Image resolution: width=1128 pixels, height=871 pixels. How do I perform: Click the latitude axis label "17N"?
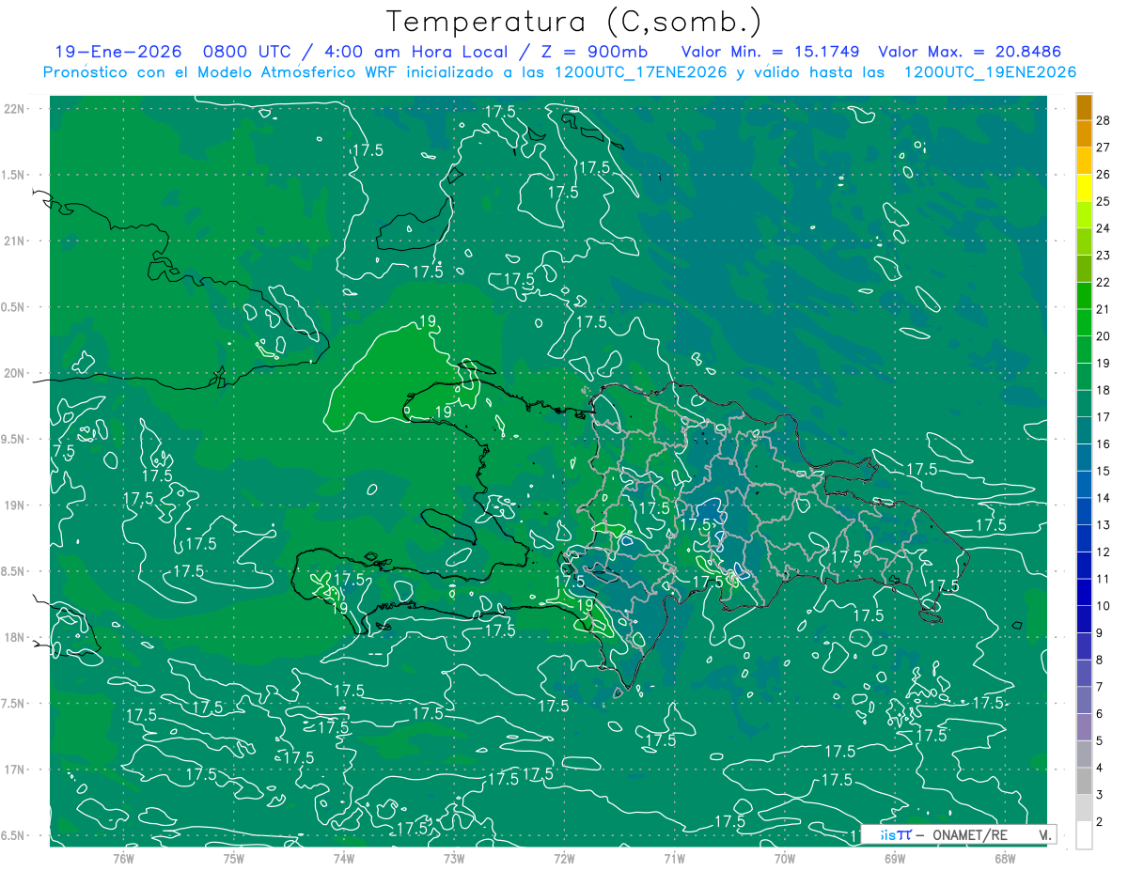15,770
